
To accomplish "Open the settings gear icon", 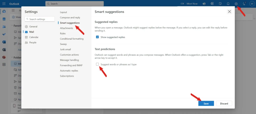I will [236, 4].
